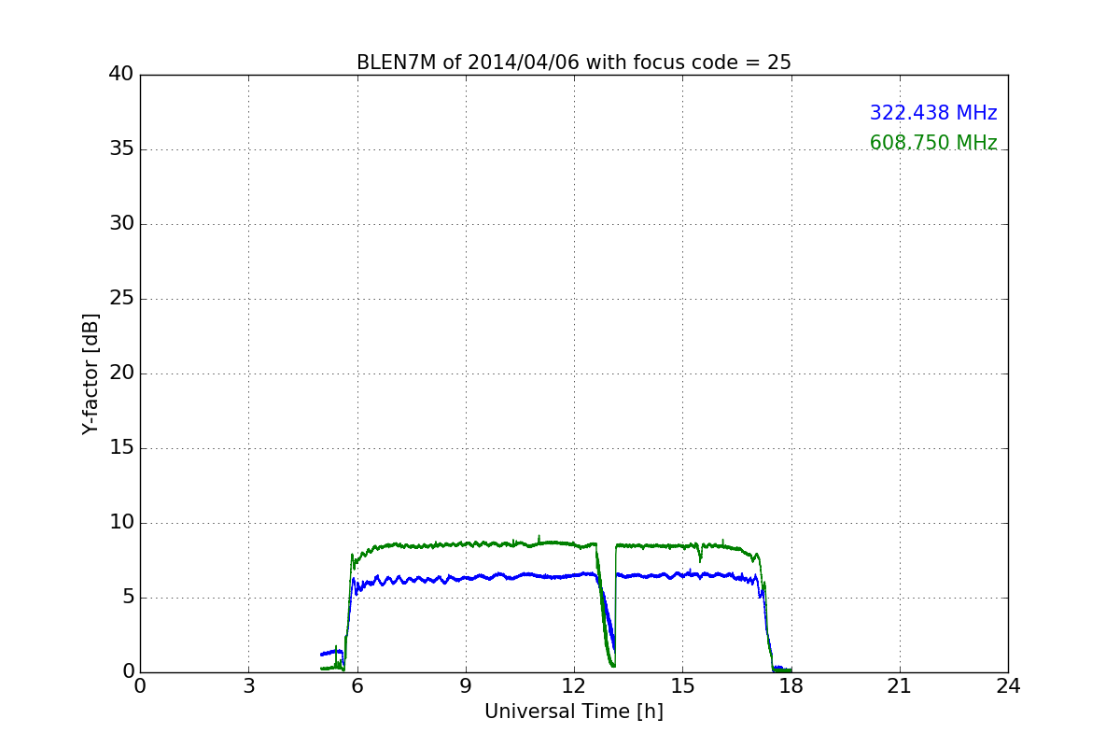Click x-axis tick label 18

pos(791,685)
